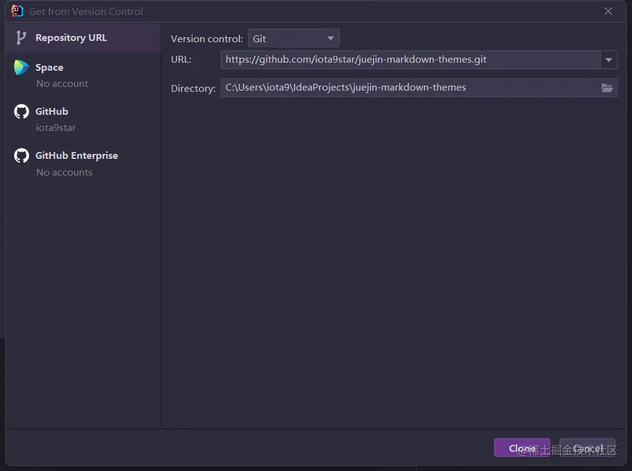Click the Clone button
This screenshot has height=471, width=632.
[x=522, y=447]
